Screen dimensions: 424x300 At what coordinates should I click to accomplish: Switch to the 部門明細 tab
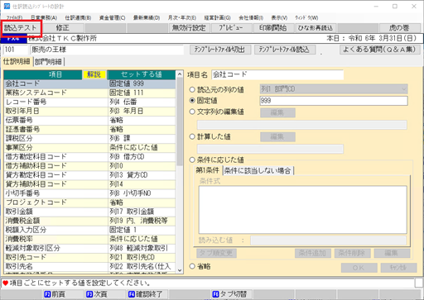point(48,62)
